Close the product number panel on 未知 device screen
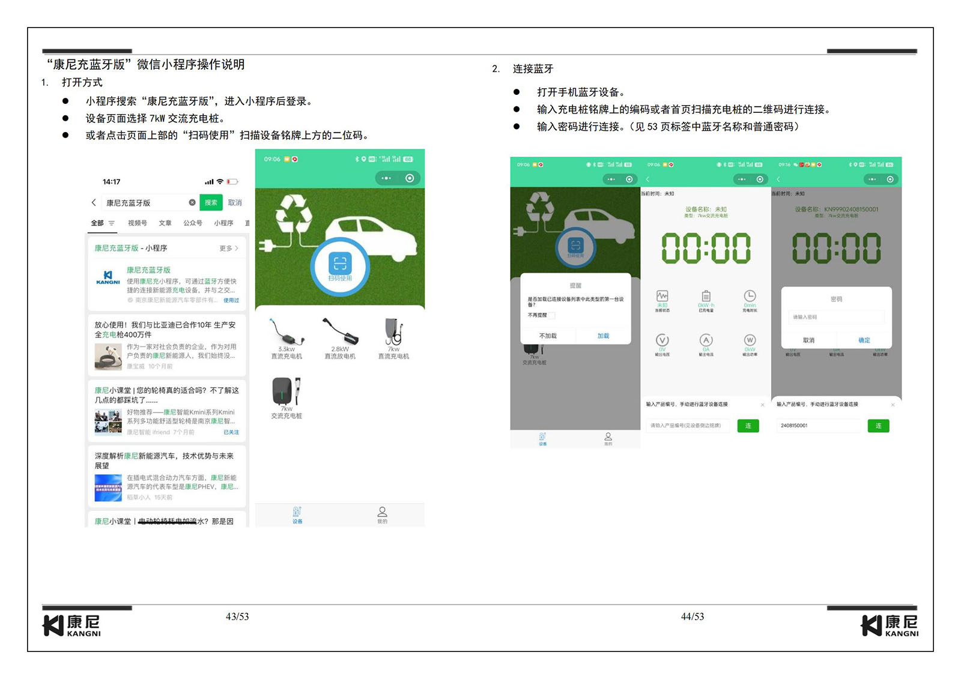Image resolution: width=961 pixels, height=679 pixels. point(763,405)
